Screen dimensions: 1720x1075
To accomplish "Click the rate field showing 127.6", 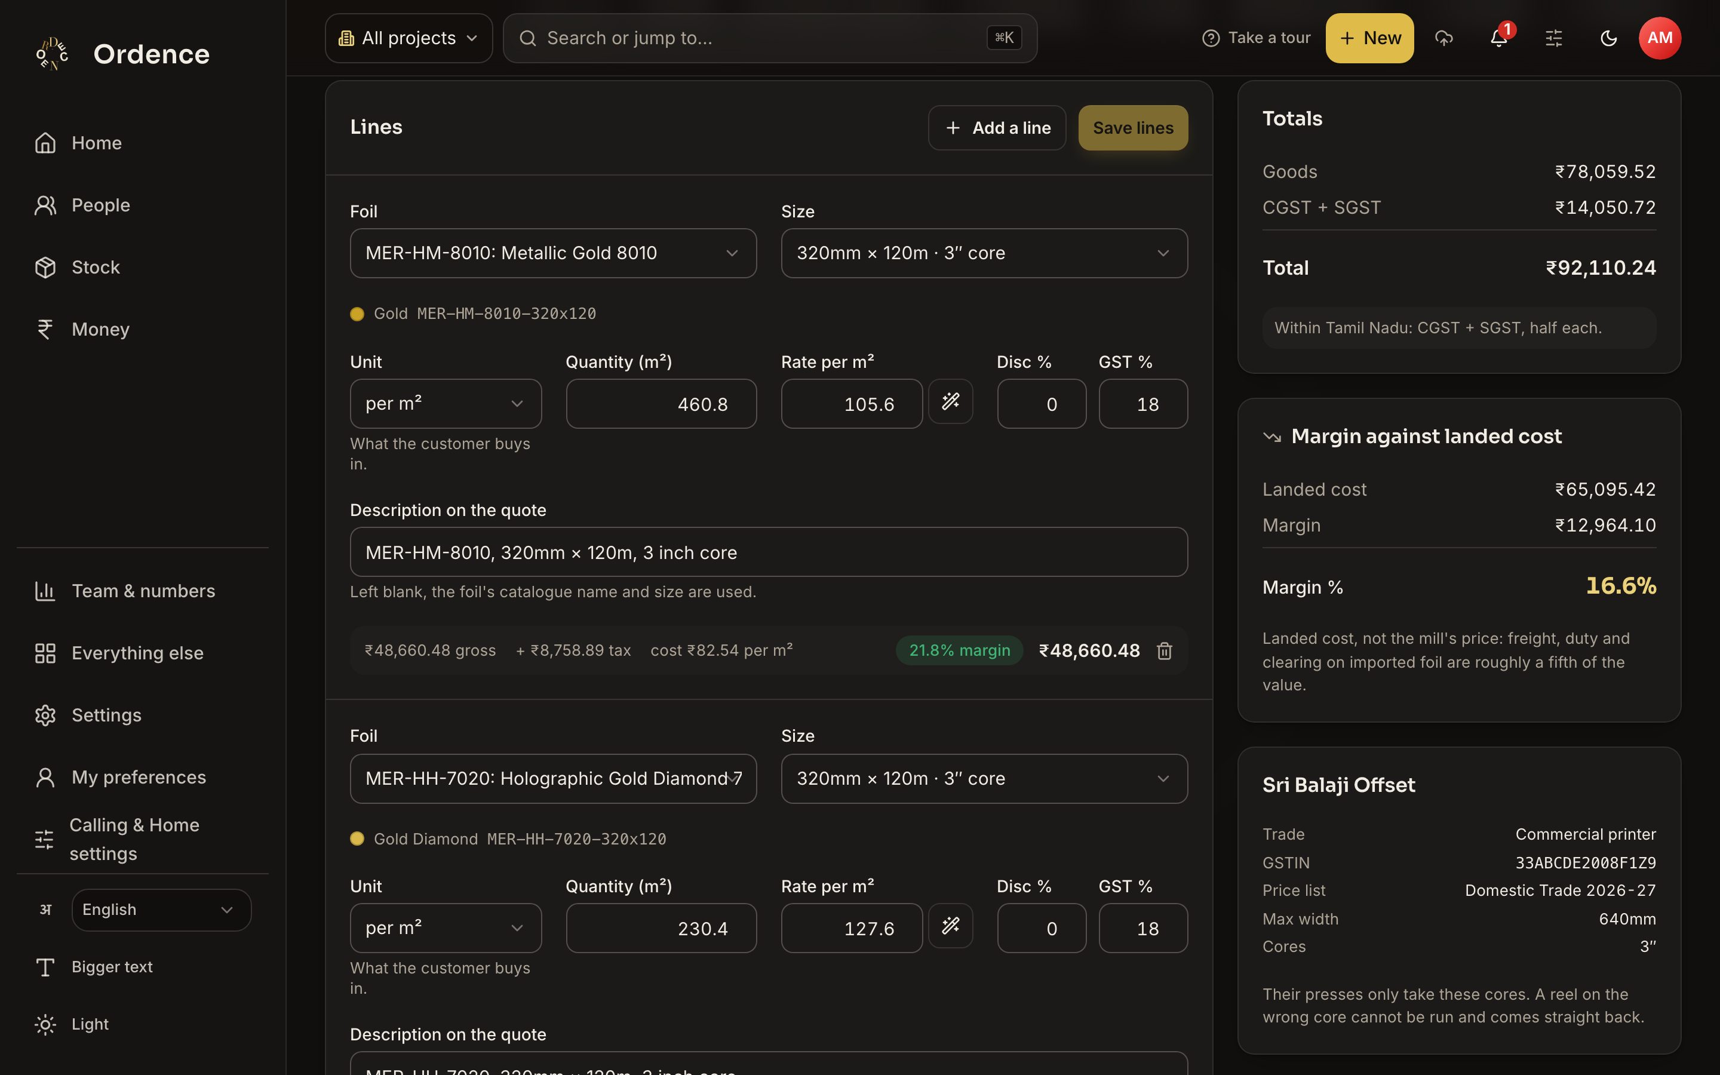I will [852, 928].
